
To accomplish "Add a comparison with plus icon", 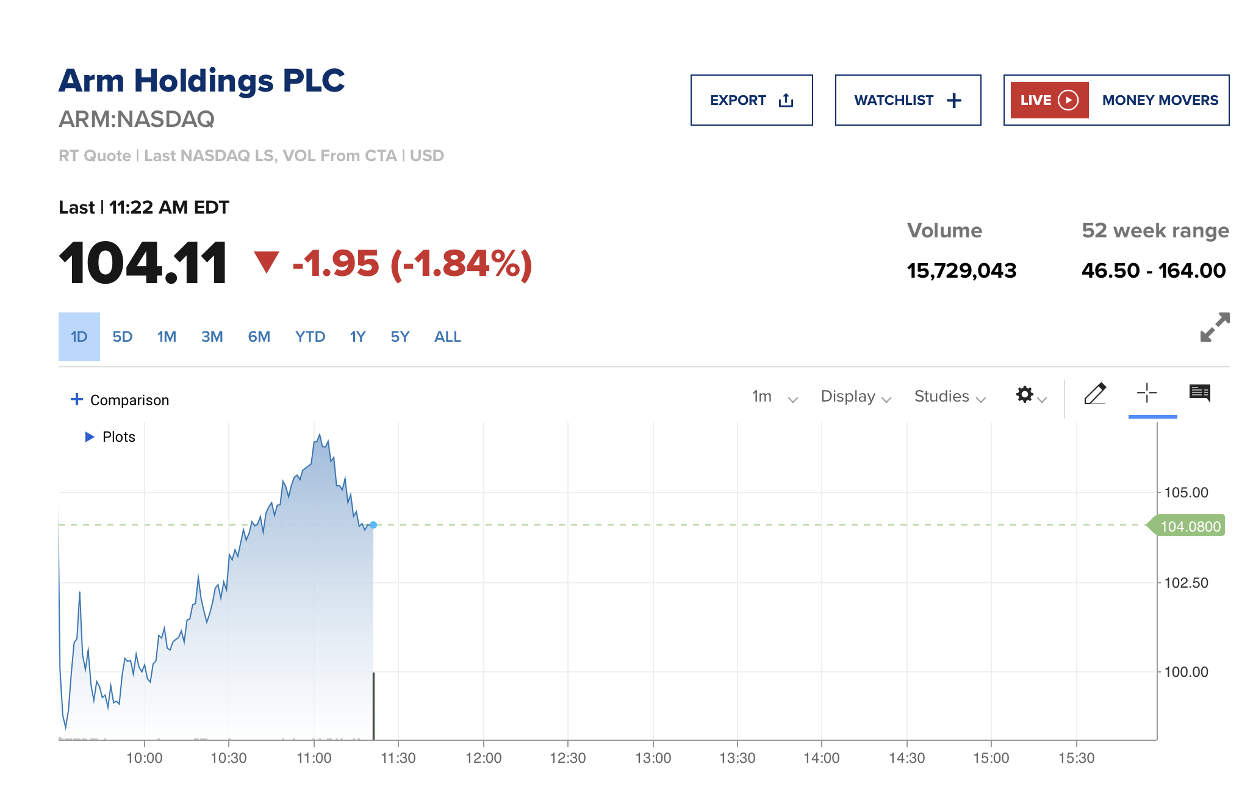I will (x=77, y=400).
